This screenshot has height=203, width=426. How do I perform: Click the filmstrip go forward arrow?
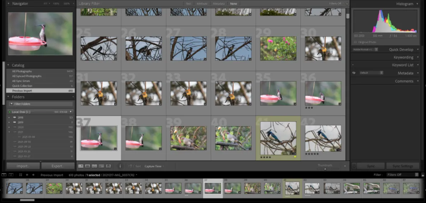tap(33, 175)
